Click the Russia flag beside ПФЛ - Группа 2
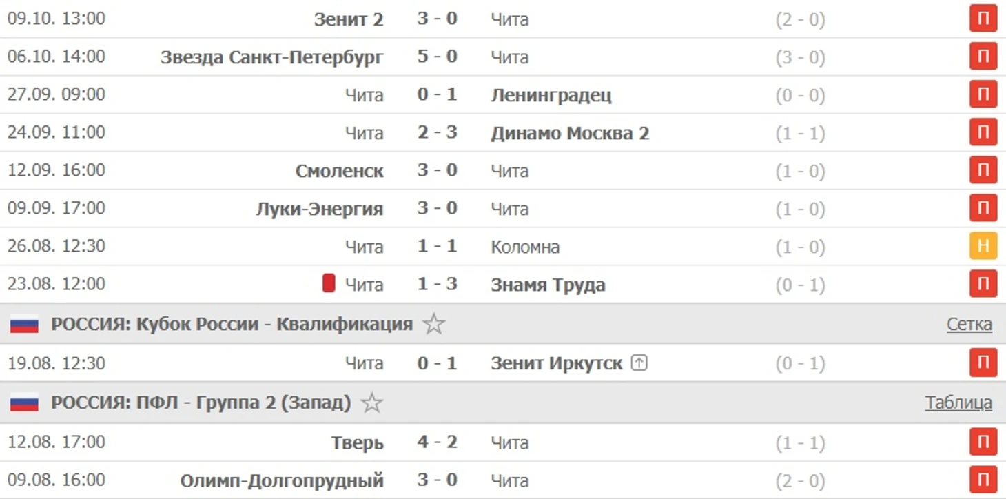Viewport: 1006px width, 499px height. [24, 403]
